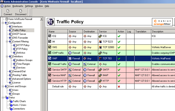Open Routing Table tree item
The height and width of the screenshot is (111, 175).
20,75
